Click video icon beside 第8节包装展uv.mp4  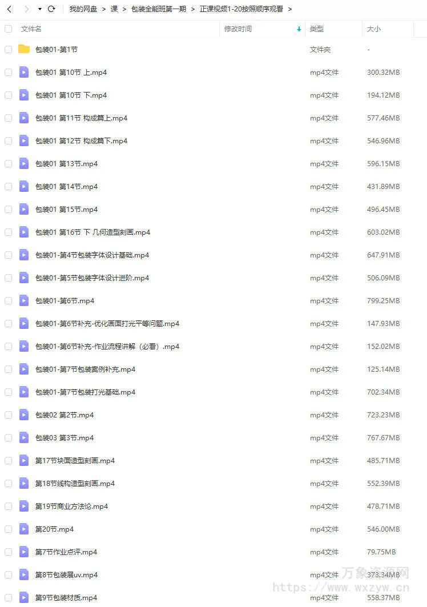[24, 574]
